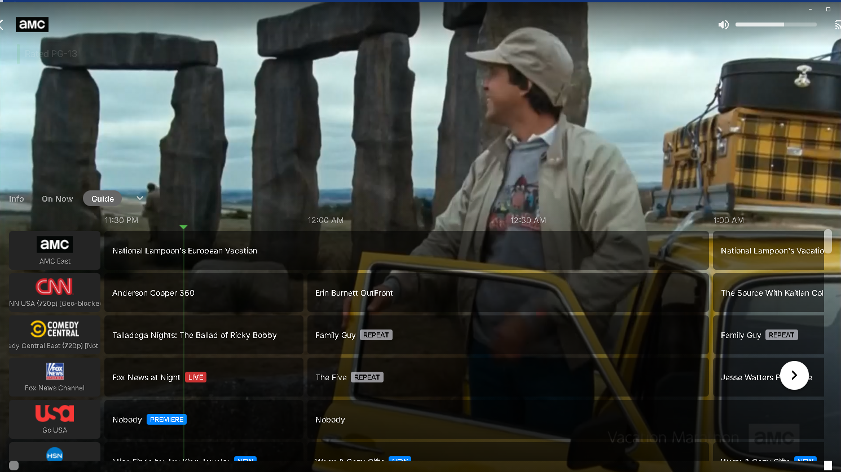This screenshot has width=841, height=472.
Task: Click the back arrow beside AMC logo
Action: tap(2, 24)
